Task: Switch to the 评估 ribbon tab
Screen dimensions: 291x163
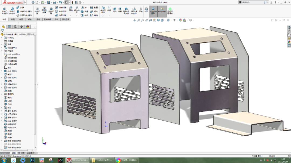Action: tap(57, 19)
